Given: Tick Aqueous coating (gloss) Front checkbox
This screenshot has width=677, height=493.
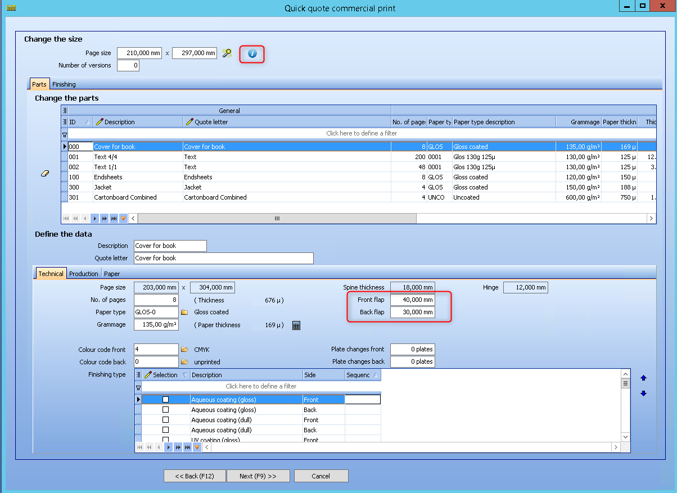Looking at the screenshot, I should [x=165, y=400].
